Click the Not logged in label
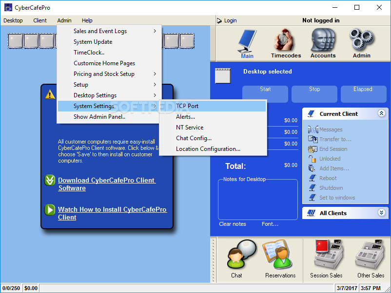Screen dimensions: 391x293 321,20
